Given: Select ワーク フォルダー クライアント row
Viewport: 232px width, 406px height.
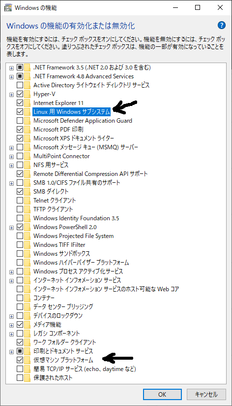Looking at the screenshot, I should tap(64, 342).
